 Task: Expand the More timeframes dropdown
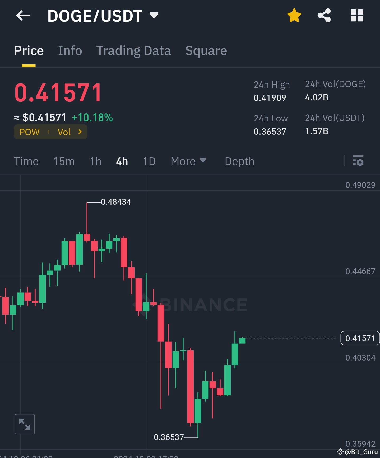pos(188,161)
